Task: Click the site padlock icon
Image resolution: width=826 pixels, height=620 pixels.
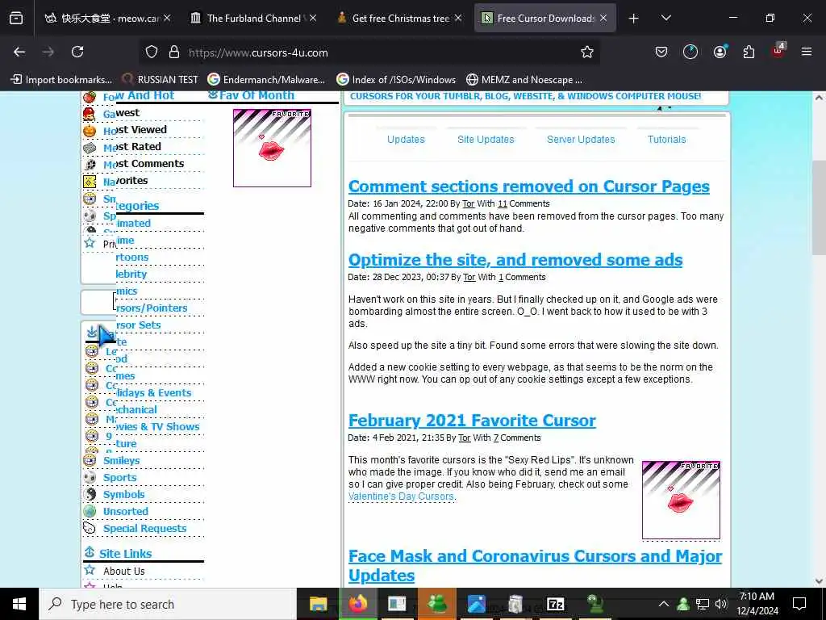Action: 174,52
